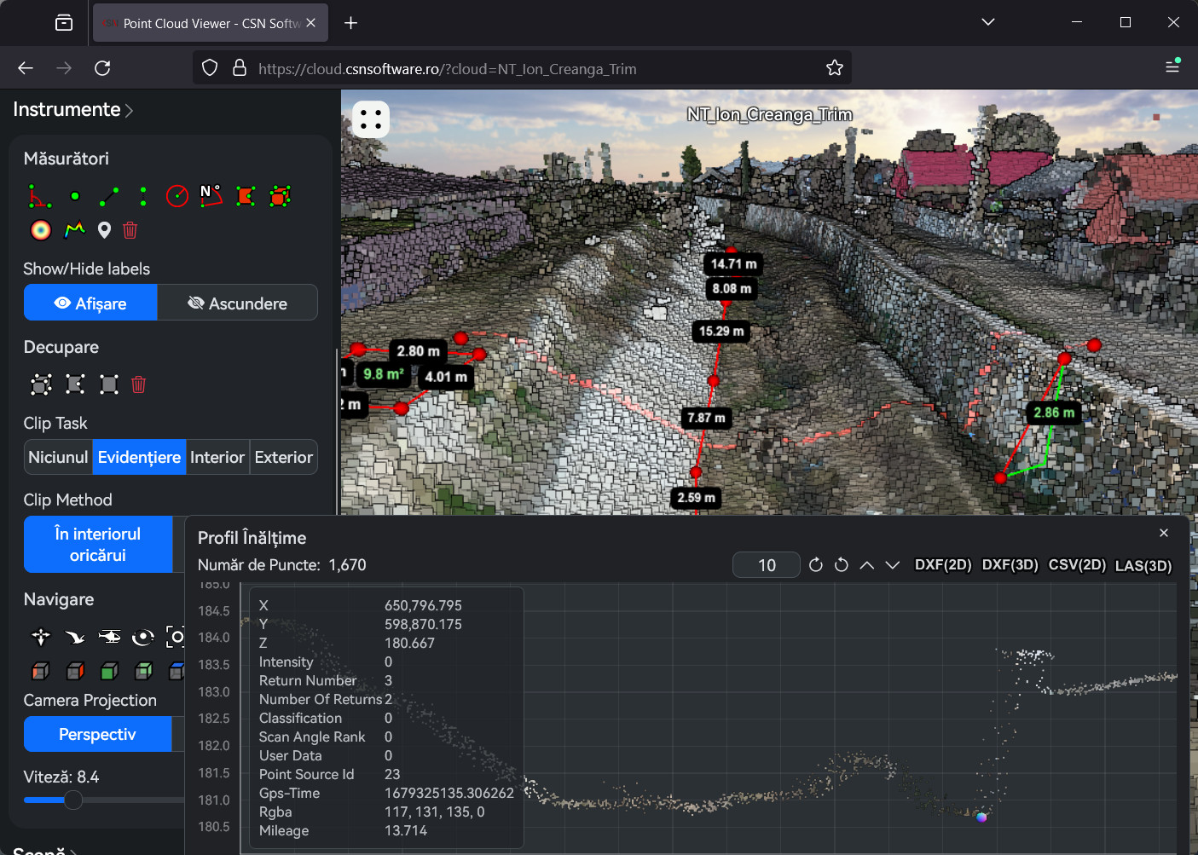Screen dimensions: 1198x855
Task: Activate the circle measurement tool
Action: (x=177, y=195)
